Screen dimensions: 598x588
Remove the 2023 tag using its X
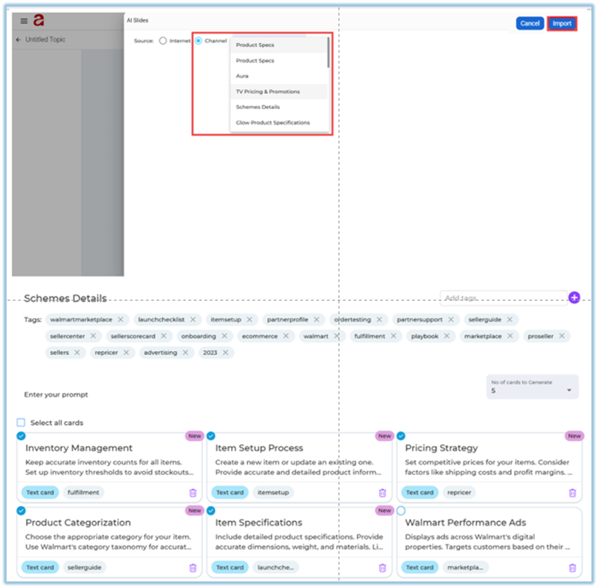click(x=226, y=353)
